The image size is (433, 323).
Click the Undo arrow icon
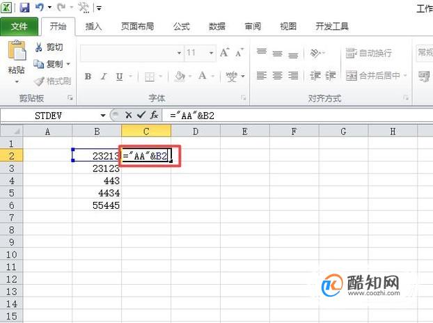click(x=40, y=7)
